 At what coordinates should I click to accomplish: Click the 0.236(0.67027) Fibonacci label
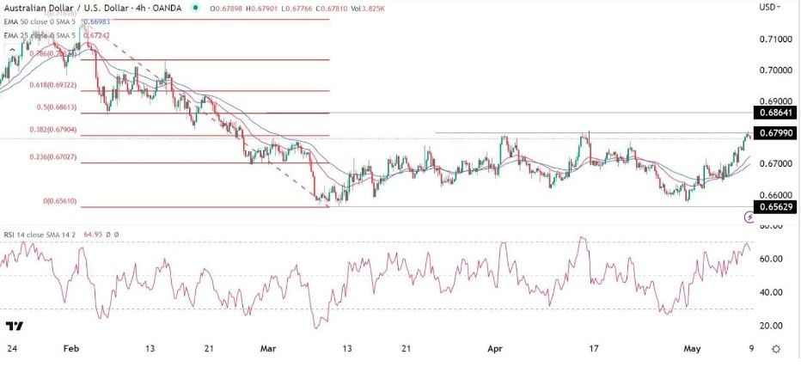tap(53, 157)
